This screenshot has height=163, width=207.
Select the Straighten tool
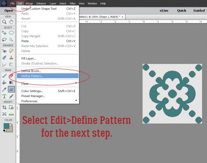pos(11,114)
